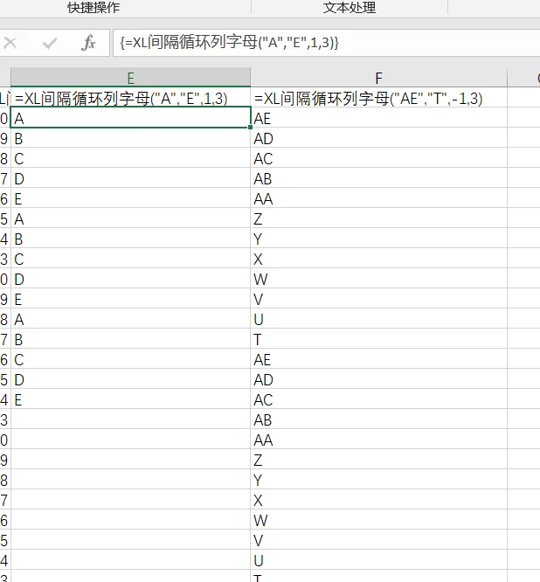
Task: Select the first AE cell in column F
Action: coord(378,118)
